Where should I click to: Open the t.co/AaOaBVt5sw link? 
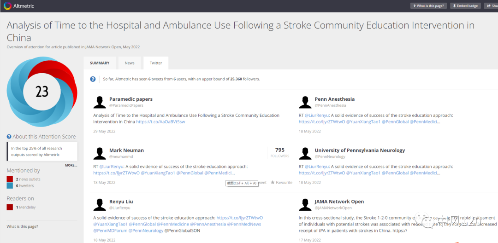pos(161,121)
